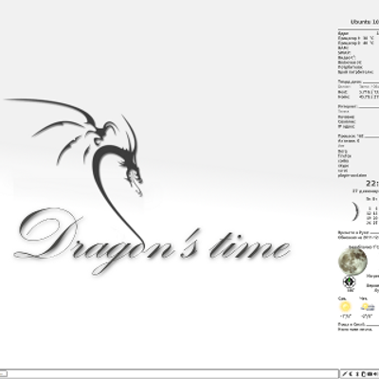Click the slanted pen tray icon

click(x=345, y=374)
